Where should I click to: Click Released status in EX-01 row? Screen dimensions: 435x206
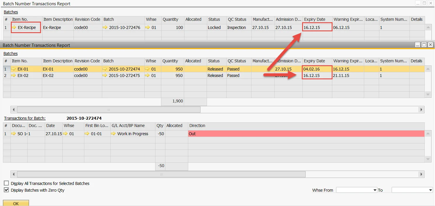click(x=217, y=69)
